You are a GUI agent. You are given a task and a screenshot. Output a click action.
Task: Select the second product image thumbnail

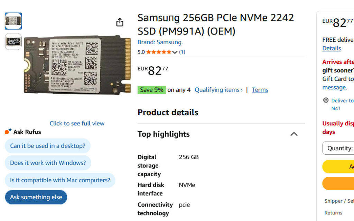click(x=13, y=41)
